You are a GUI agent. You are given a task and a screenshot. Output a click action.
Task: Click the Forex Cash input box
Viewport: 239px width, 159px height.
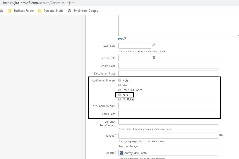point(168,114)
